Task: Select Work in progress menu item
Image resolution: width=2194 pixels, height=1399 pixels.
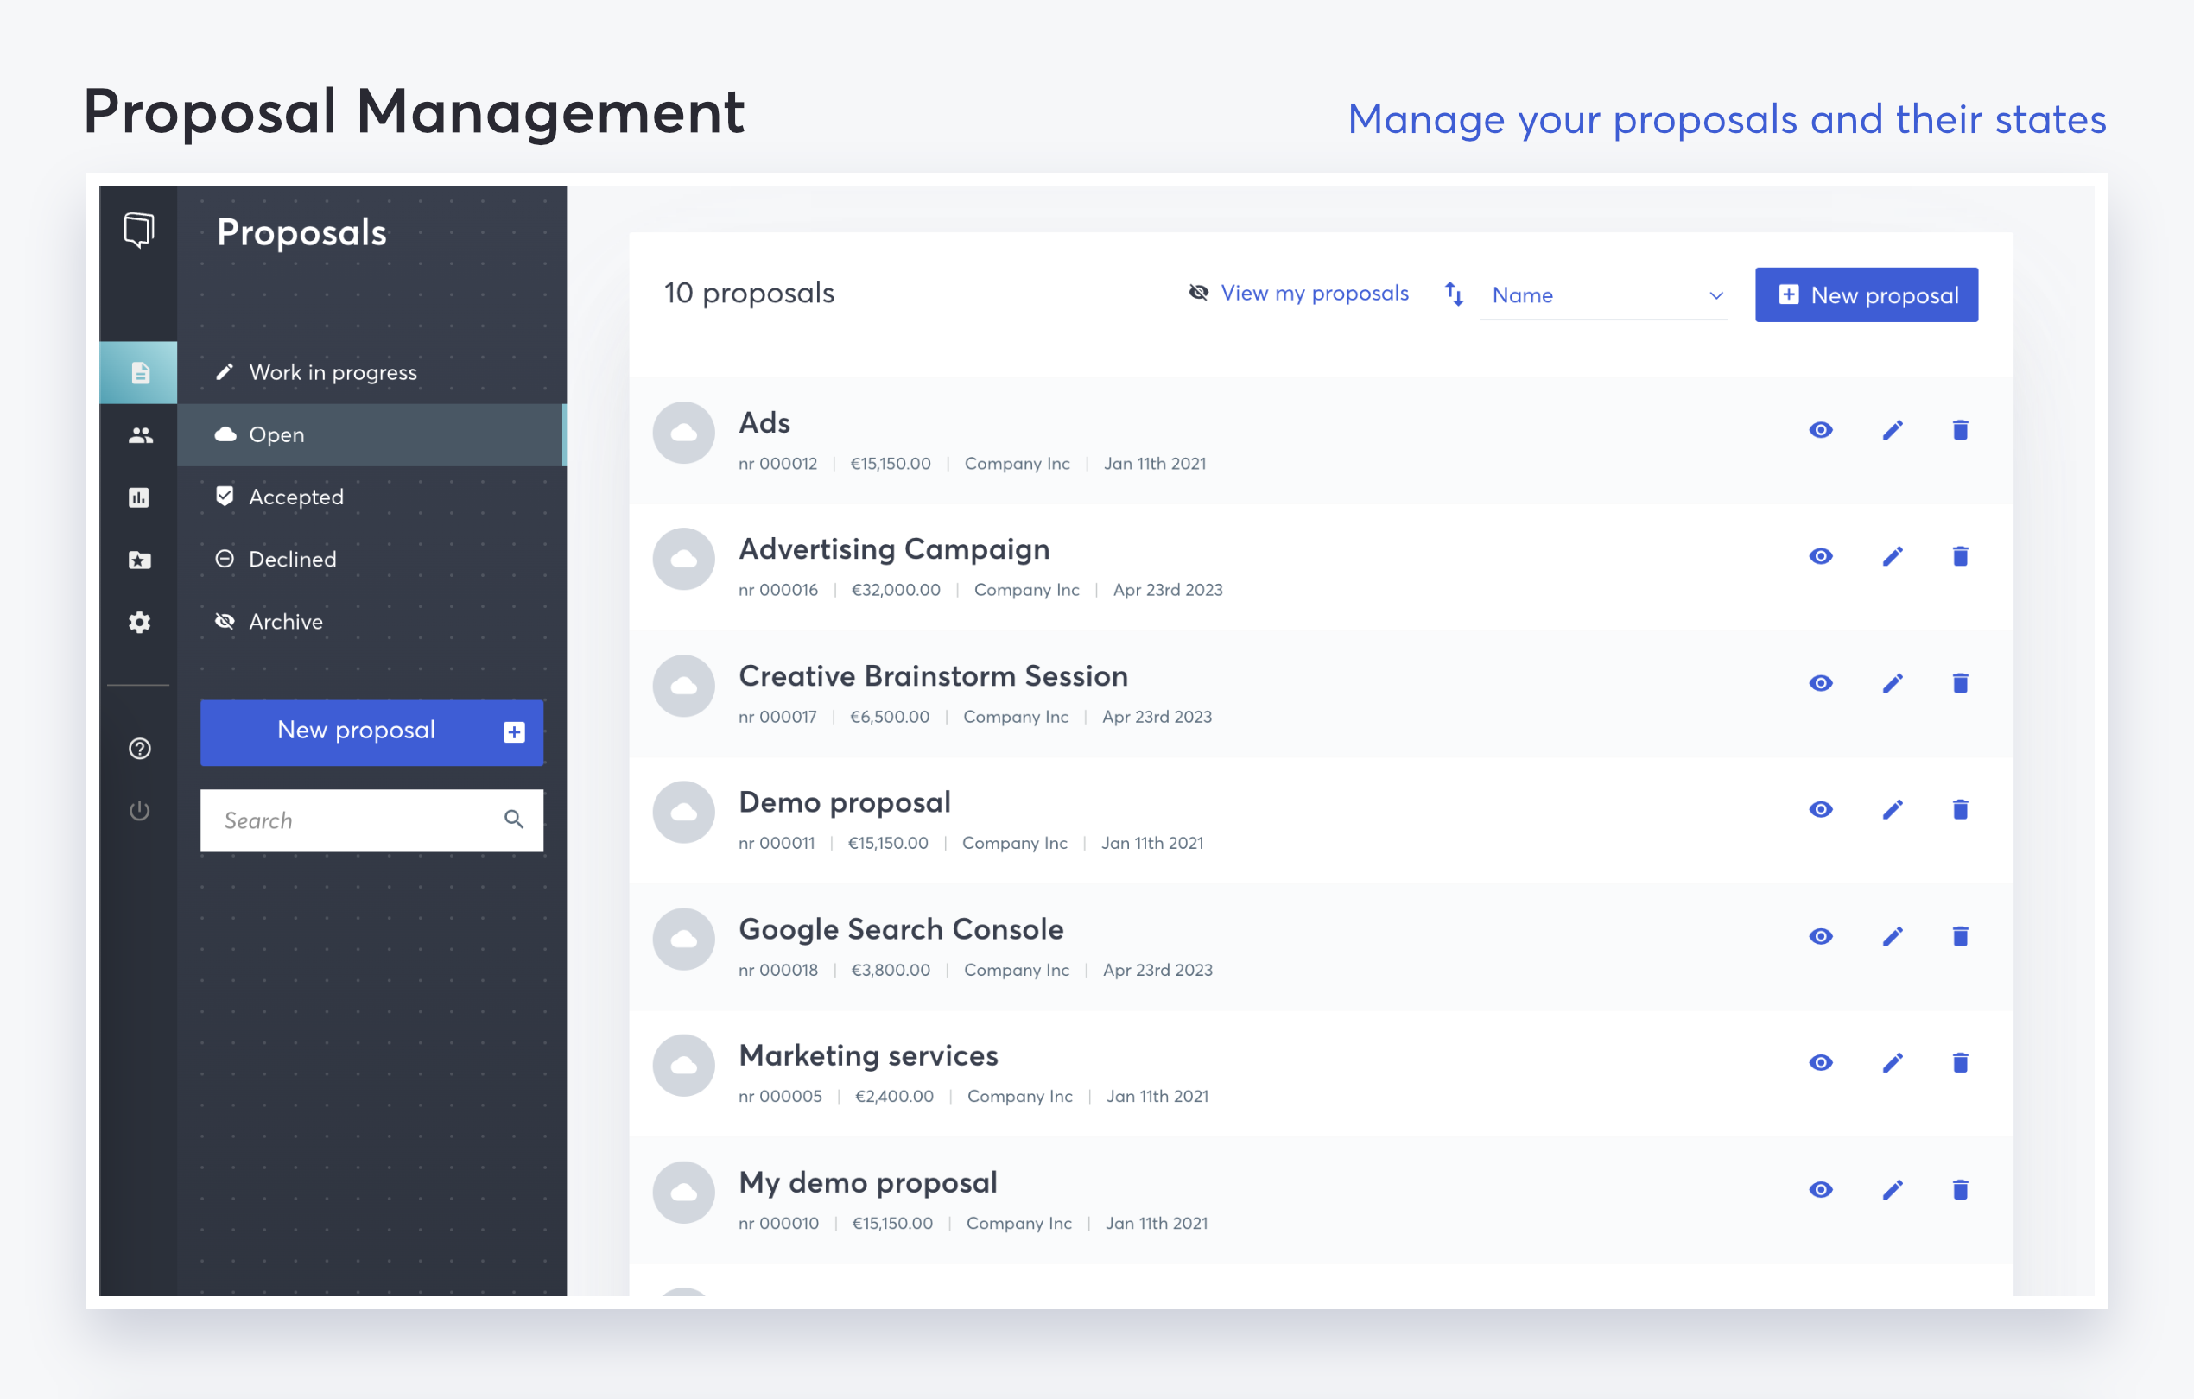Action: [x=333, y=372]
